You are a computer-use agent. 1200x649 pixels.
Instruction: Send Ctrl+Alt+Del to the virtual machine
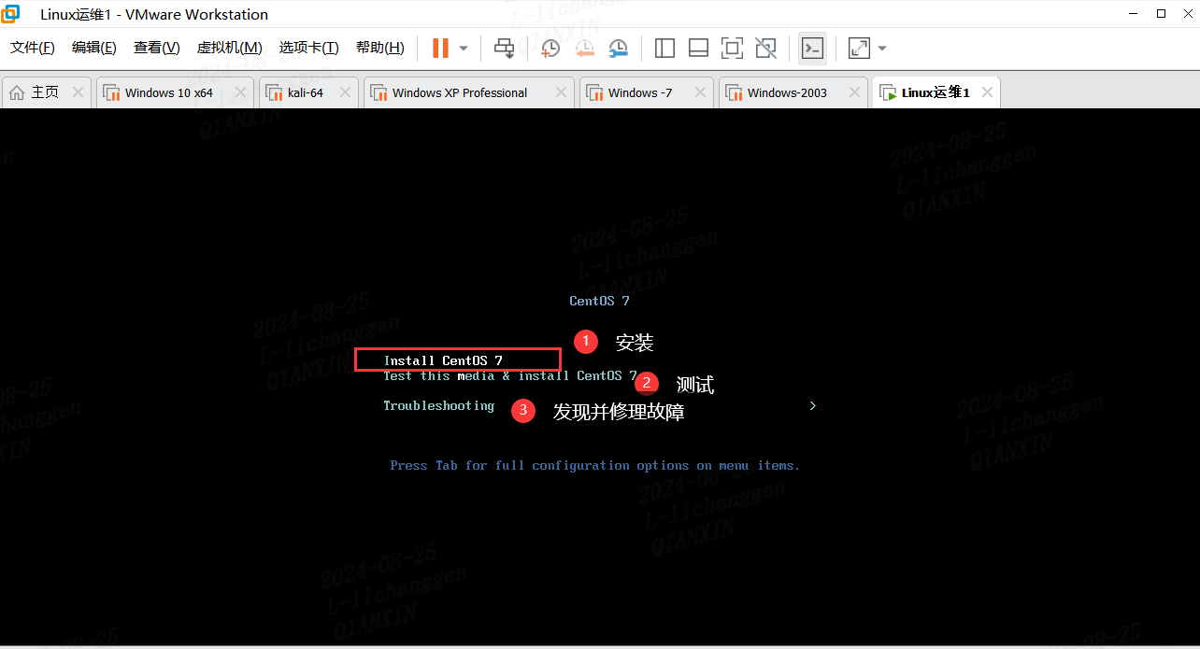(x=505, y=49)
